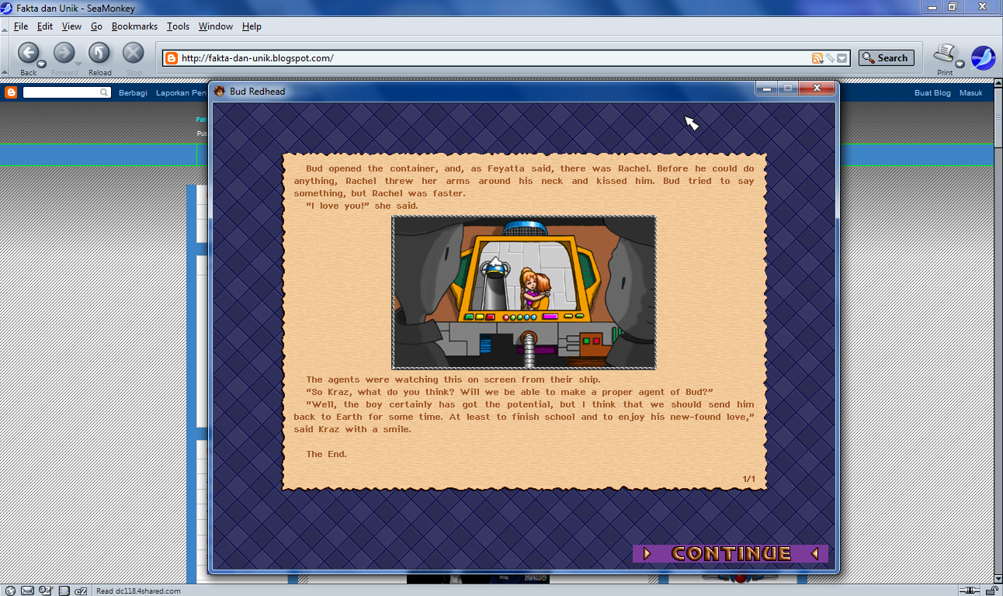Click the SeaMonkey throbber logo
The image size is (1003, 596).
point(983,58)
